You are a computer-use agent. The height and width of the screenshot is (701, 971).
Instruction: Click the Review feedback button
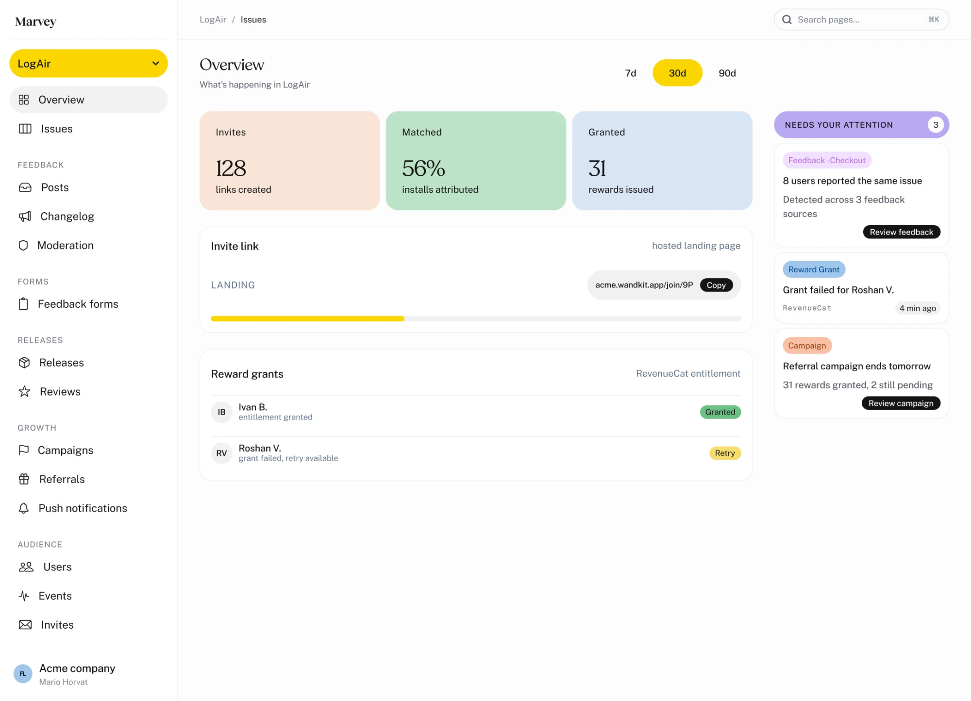(x=902, y=232)
